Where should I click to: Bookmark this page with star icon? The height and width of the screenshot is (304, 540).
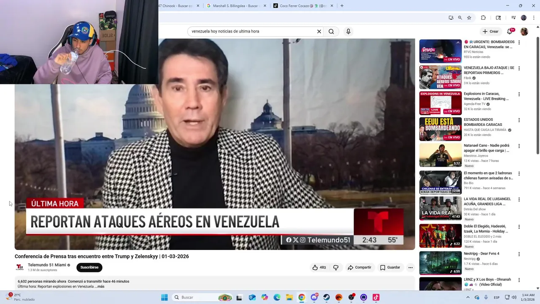point(469,18)
